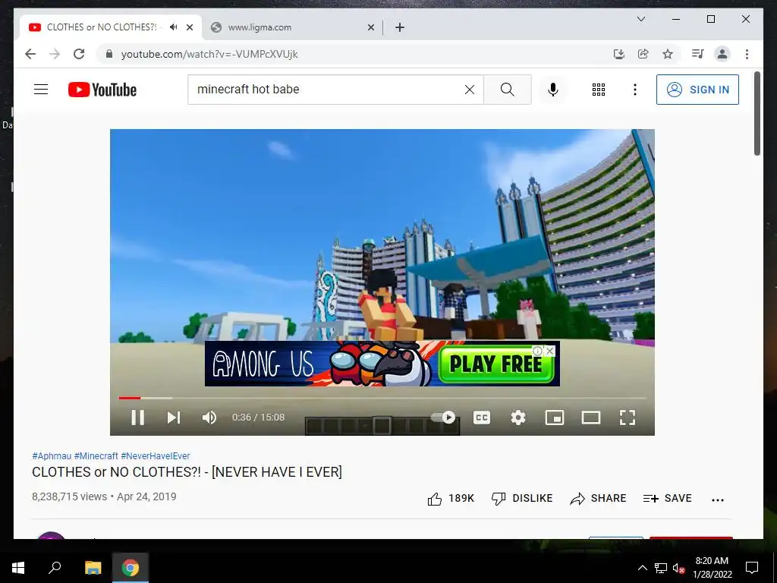The height and width of the screenshot is (583, 777).
Task: Open the #Aphmau hashtag link
Action: tap(52, 455)
